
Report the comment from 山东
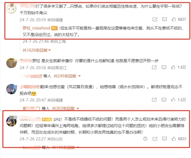(145, 139)
